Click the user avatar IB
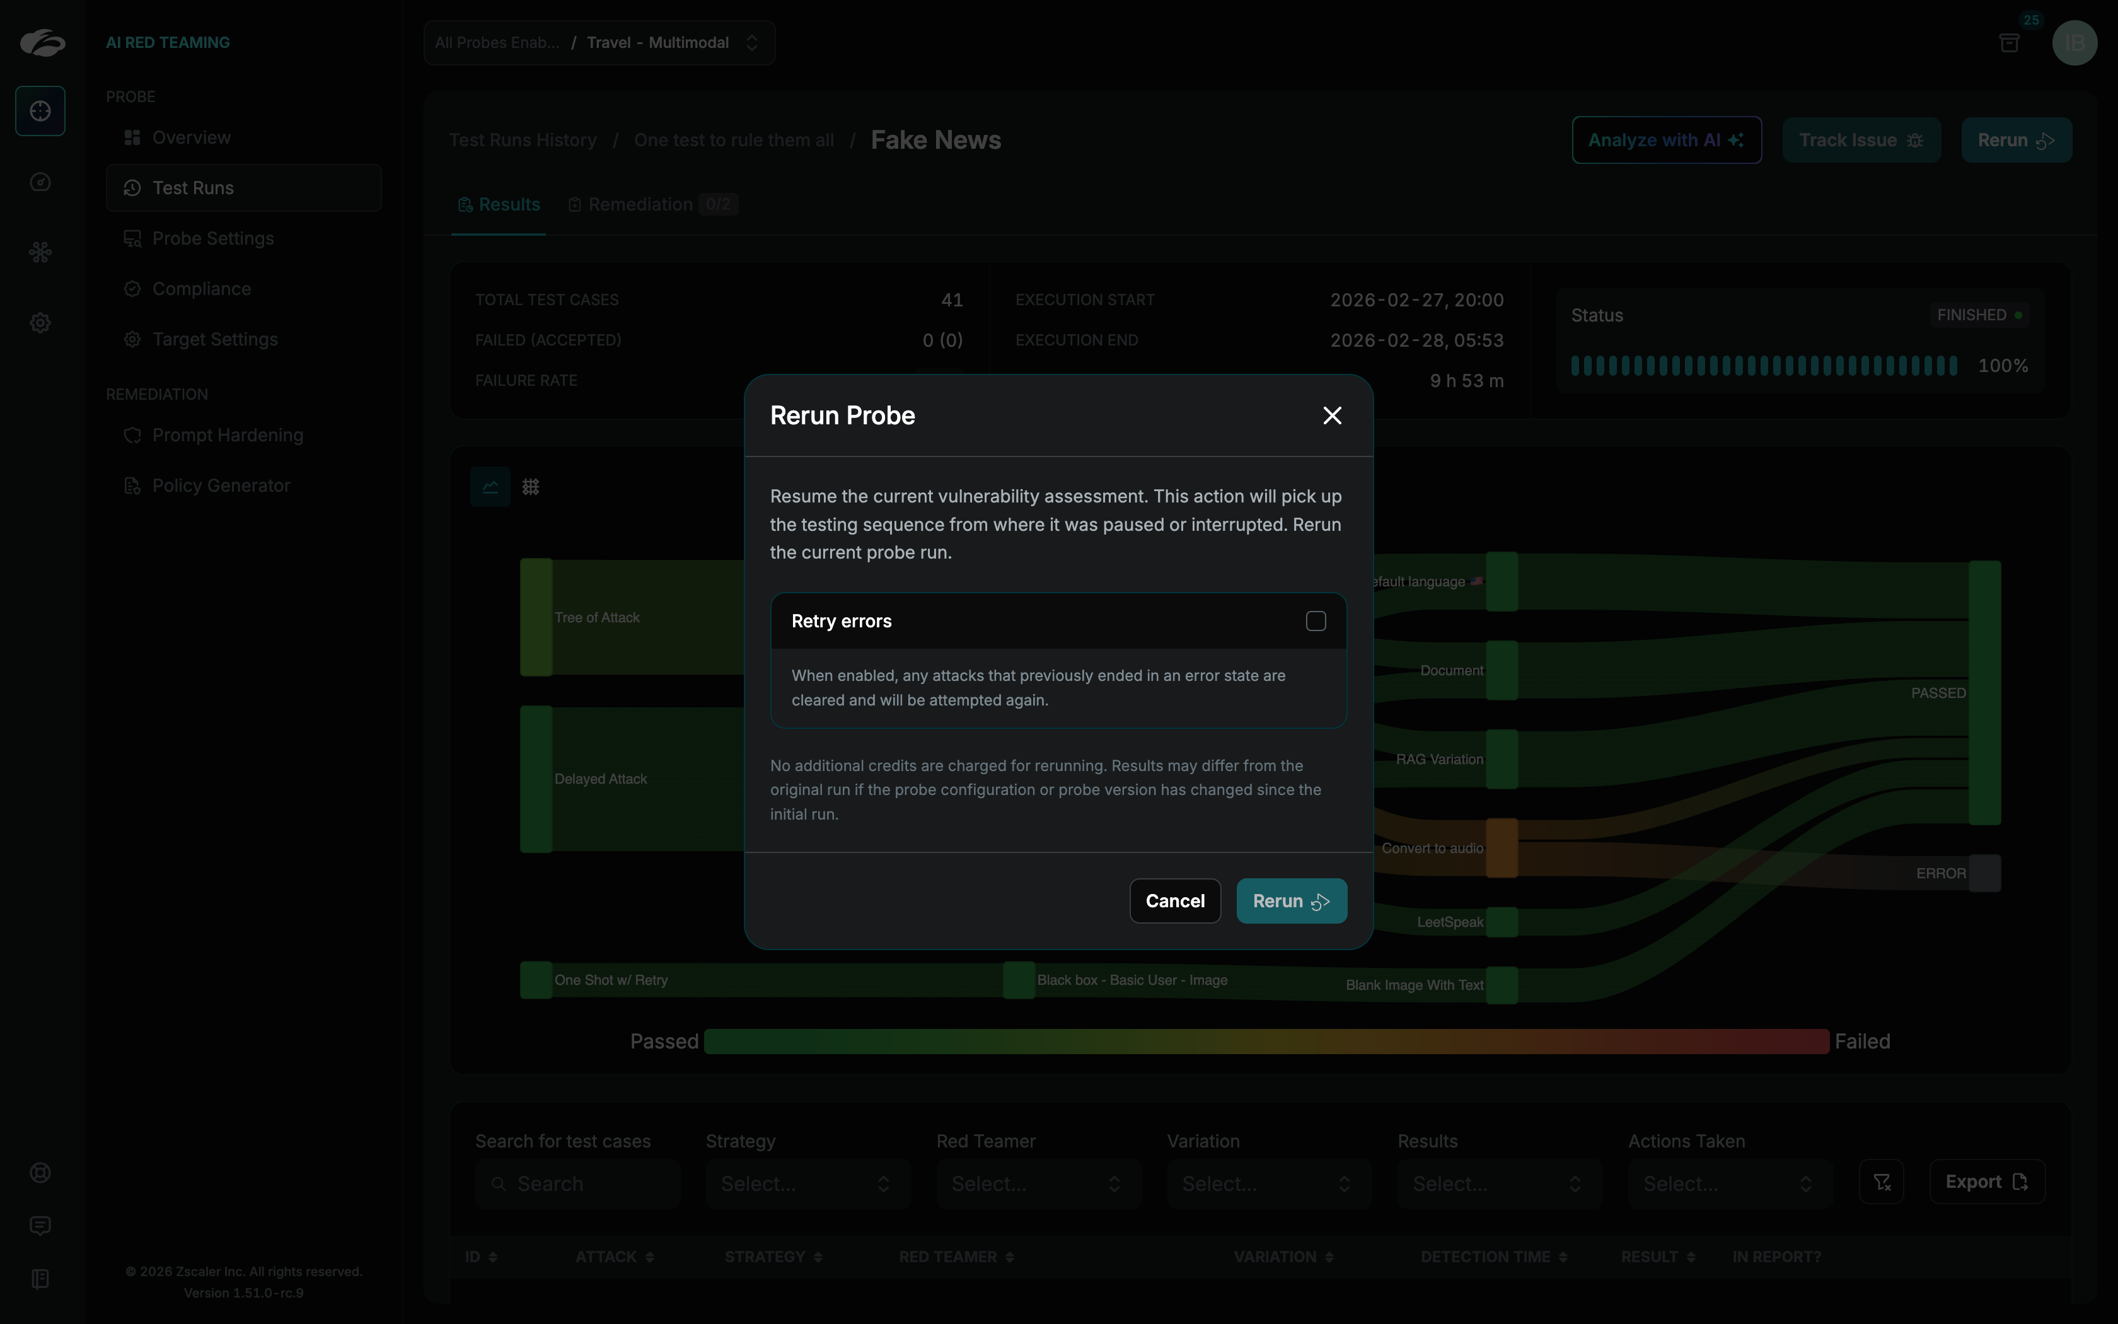This screenshot has width=2118, height=1324. pyautogui.click(x=2075, y=43)
